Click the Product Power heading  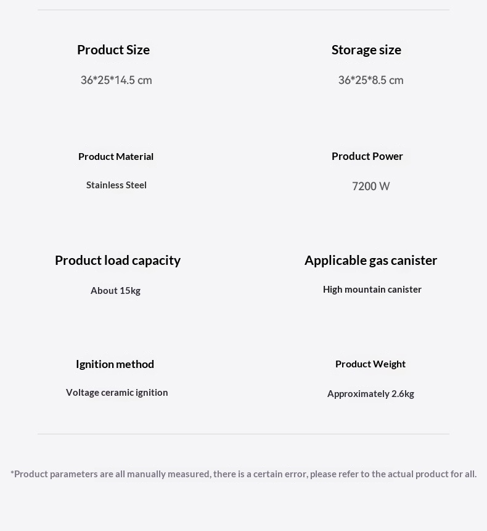click(x=367, y=156)
